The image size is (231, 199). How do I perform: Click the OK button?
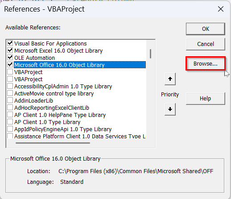(x=206, y=29)
